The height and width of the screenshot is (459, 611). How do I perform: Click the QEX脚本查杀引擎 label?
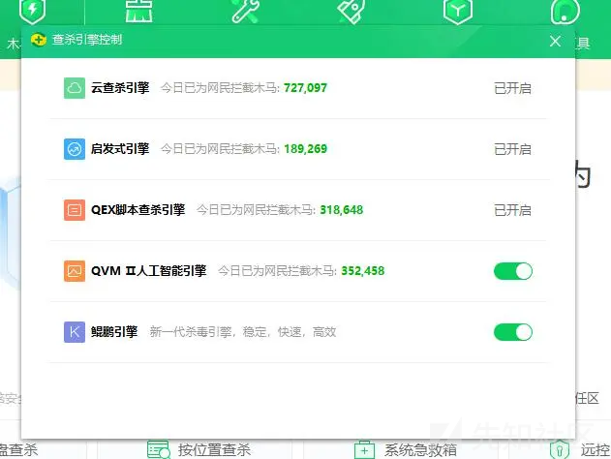click(x=137, y=209)
